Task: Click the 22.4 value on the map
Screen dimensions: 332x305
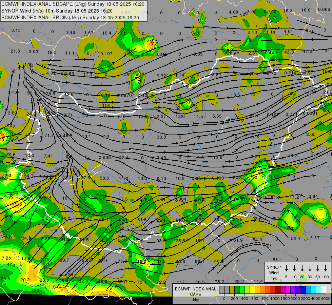Action: pyautogui.click(x=123, y=158)
